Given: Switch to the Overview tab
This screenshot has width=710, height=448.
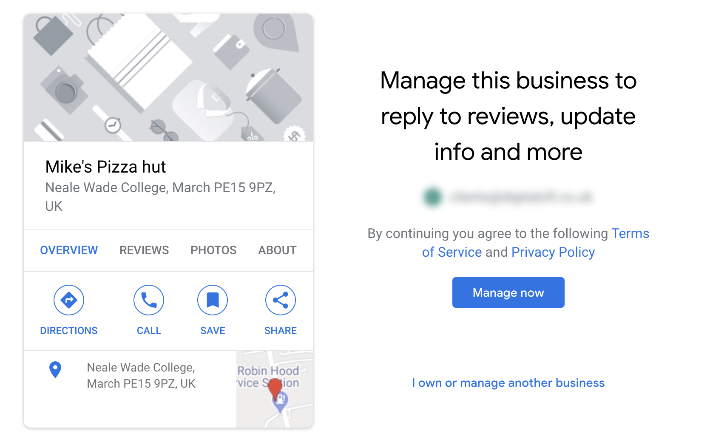Looking at the screenshot, I should tap(69, 250).
